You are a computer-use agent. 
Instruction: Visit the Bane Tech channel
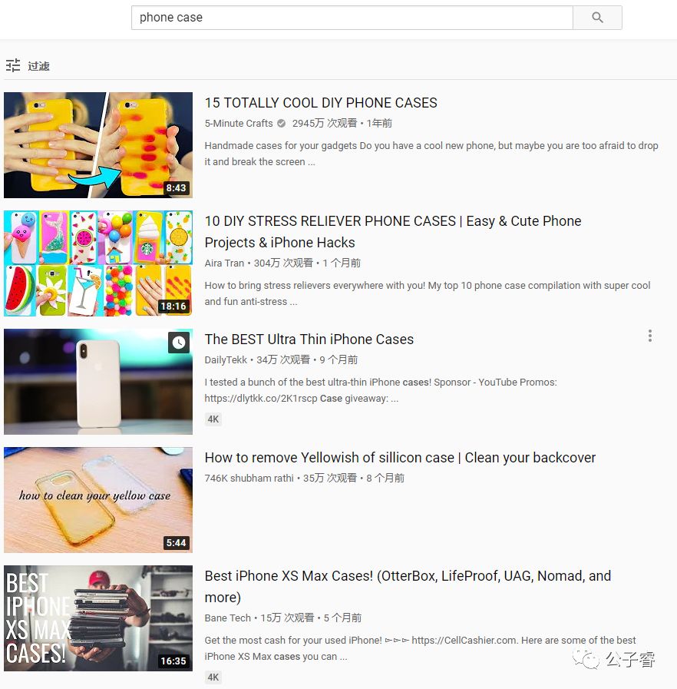(x=227, y=618)
